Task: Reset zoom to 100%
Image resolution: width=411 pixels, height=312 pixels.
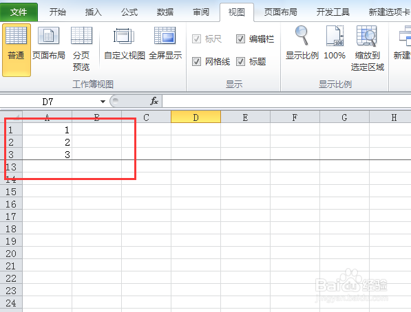Action: pyautogui.click(x=335, y=43)
